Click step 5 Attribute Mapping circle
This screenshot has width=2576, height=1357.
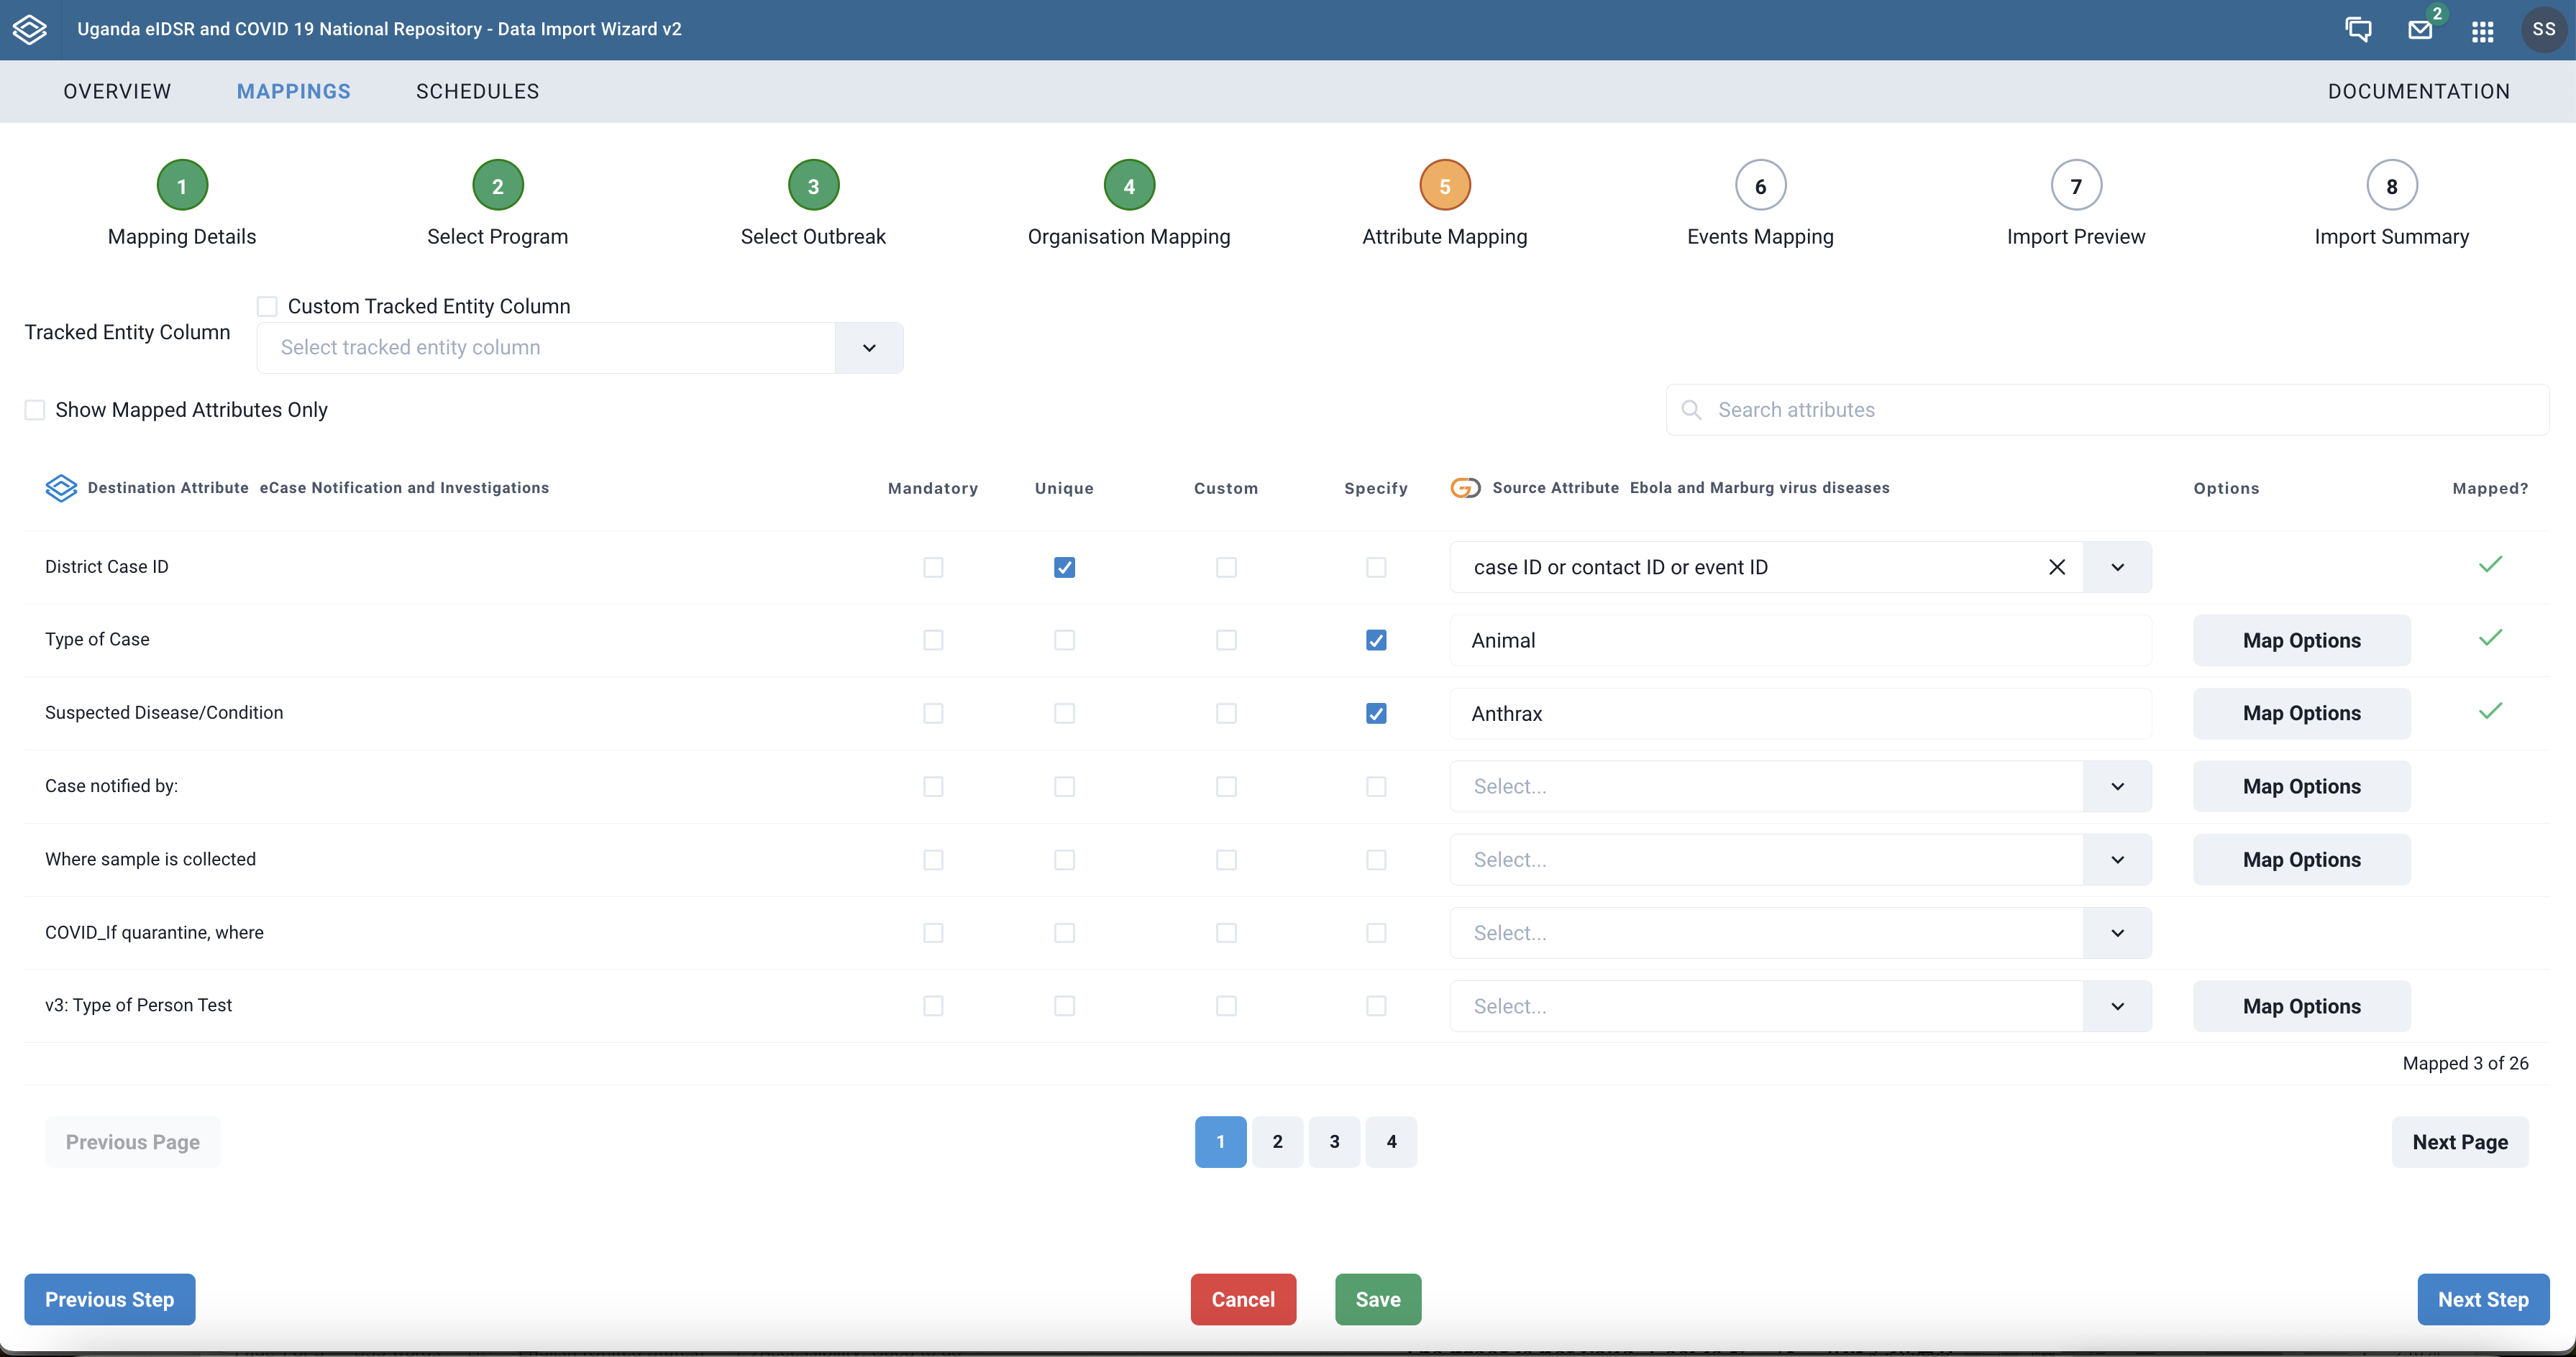(1445, 186)
